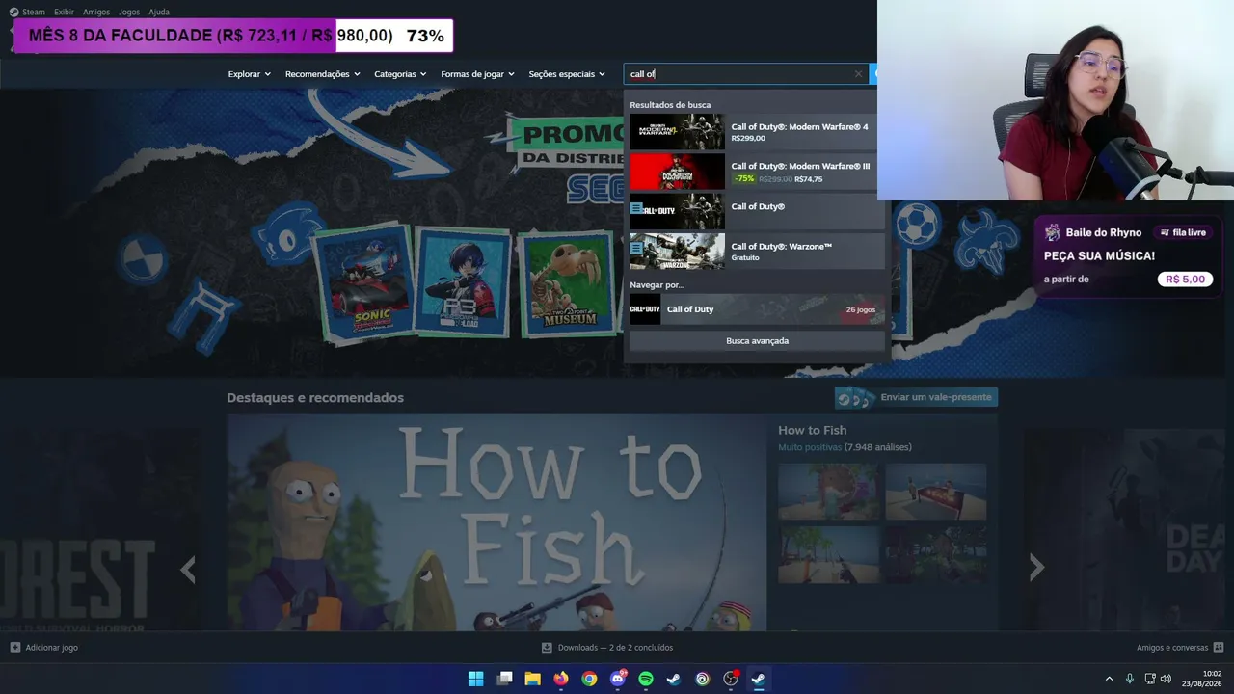The image size is (1234, 694).
Task: Click the Enviar um vale-presente button
Action: click(x=916, y=397)
